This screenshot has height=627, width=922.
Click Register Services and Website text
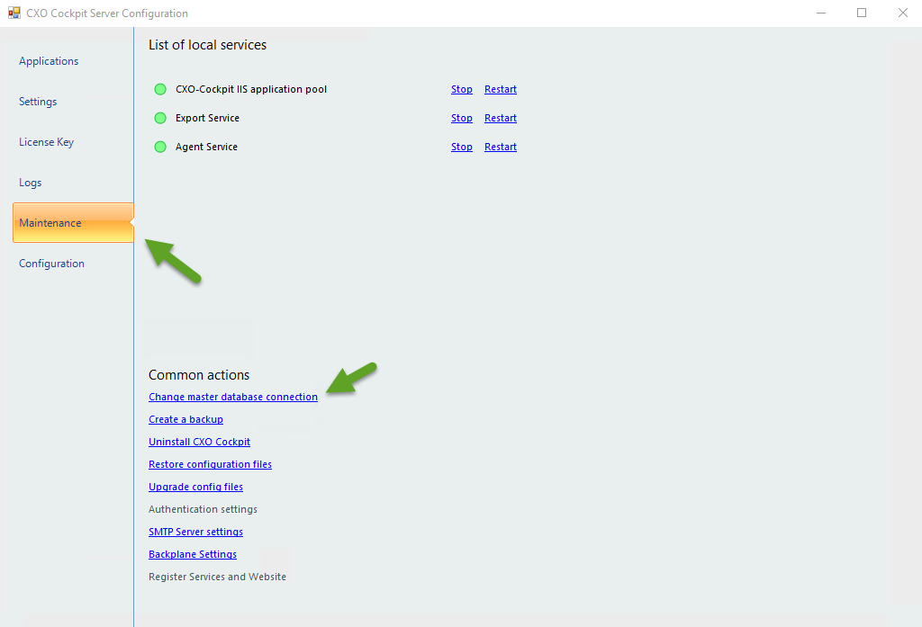pos(218,577)
